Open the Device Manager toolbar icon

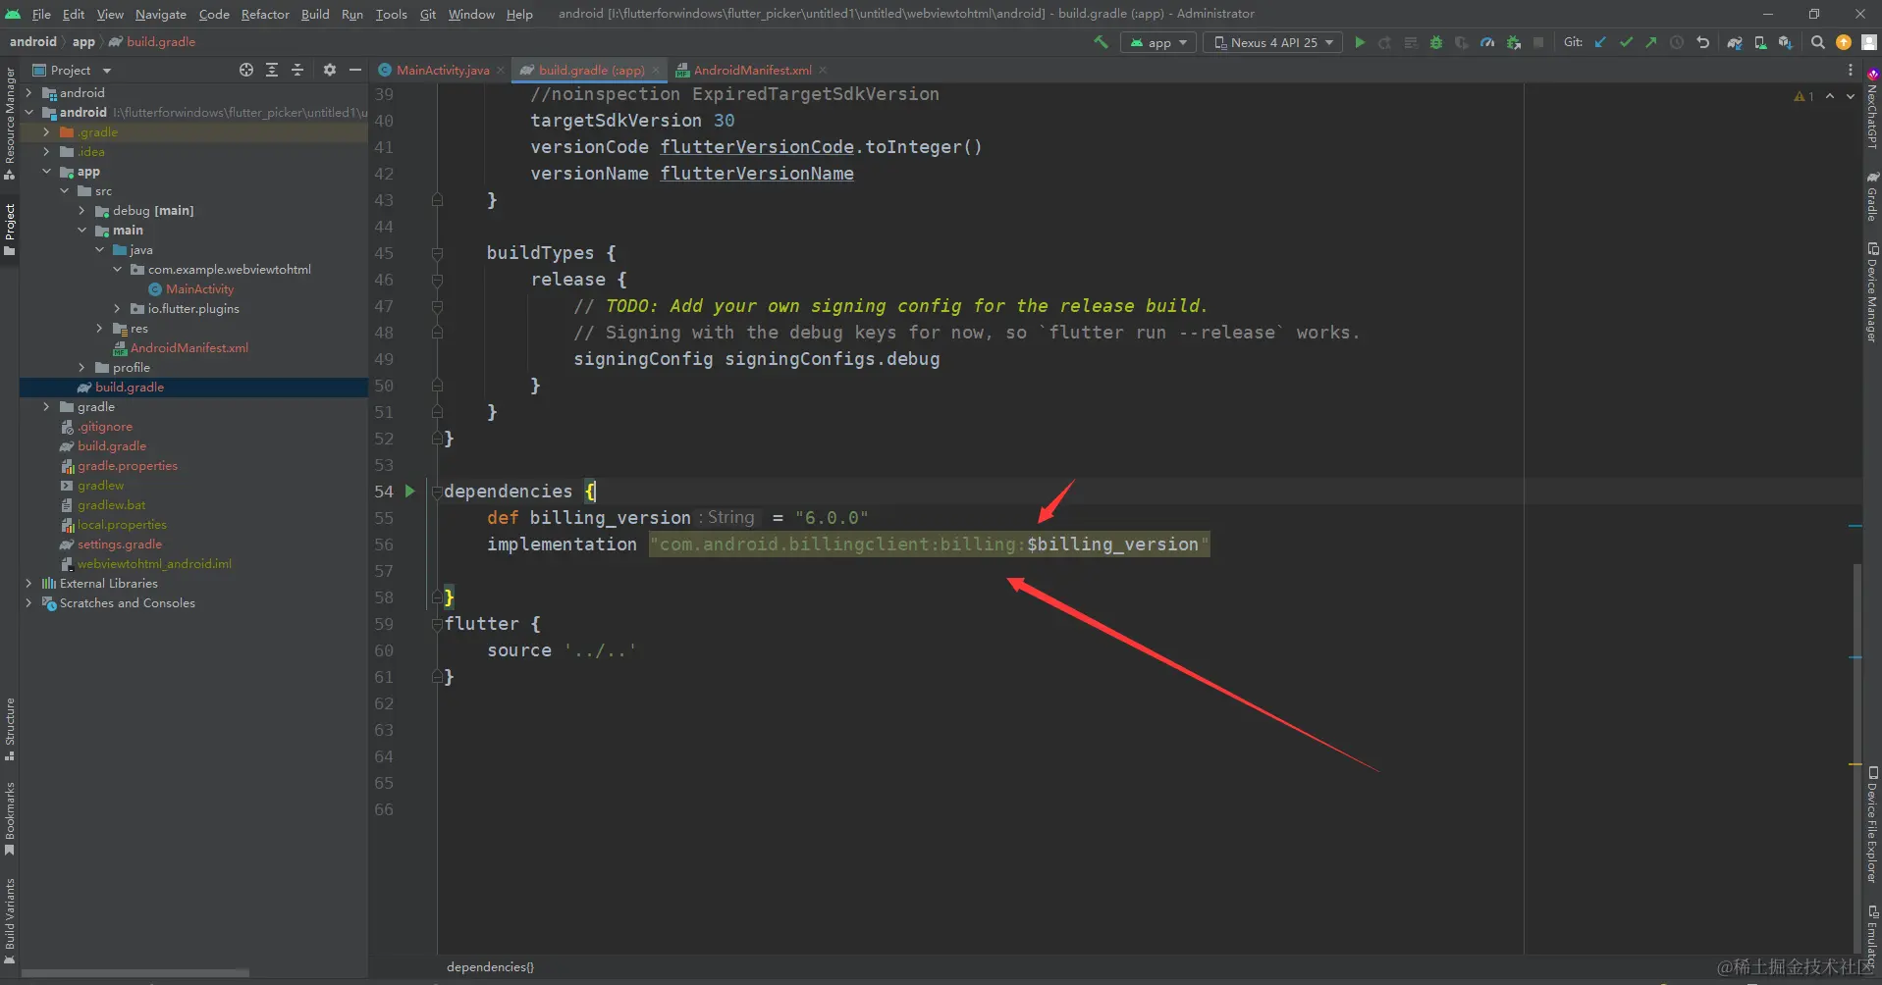1760,42
